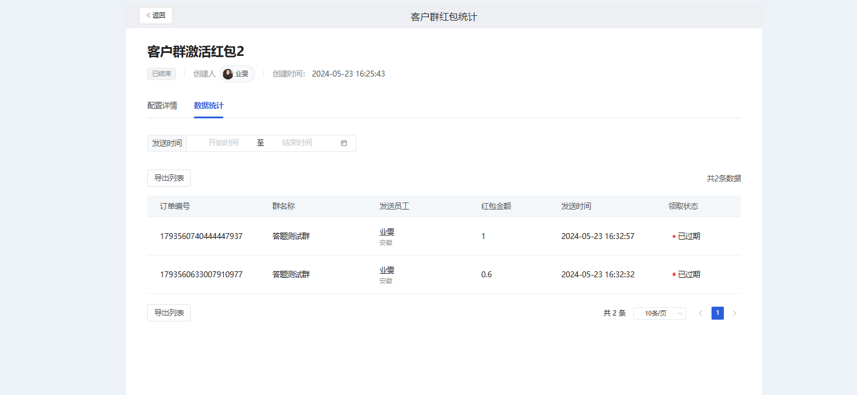Click the 订单编号 column header
Image resolution: width=857 pixels, height=395 pixels.
pyautogui.click(x=175, y=206)
